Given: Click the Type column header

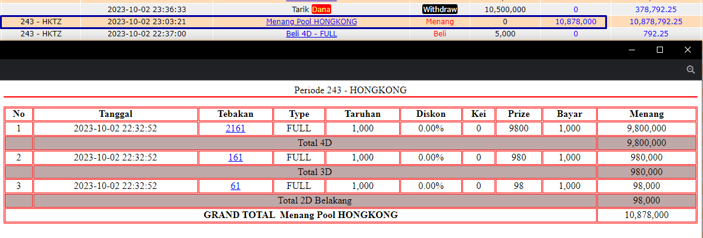Looking at the screenshot, I should (x=299, y=114).
